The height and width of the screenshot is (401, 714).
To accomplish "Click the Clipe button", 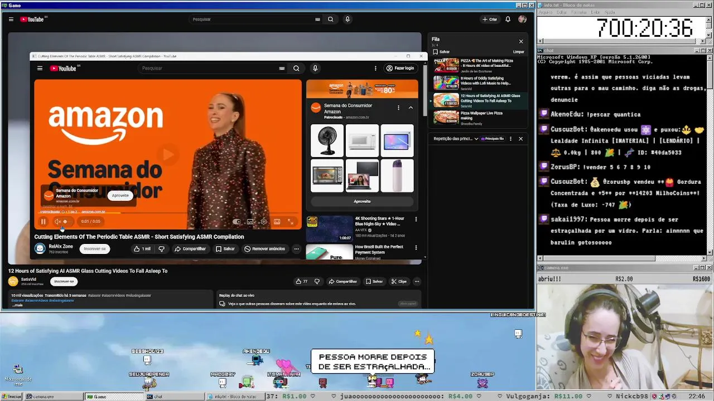I will coord(399,282).
